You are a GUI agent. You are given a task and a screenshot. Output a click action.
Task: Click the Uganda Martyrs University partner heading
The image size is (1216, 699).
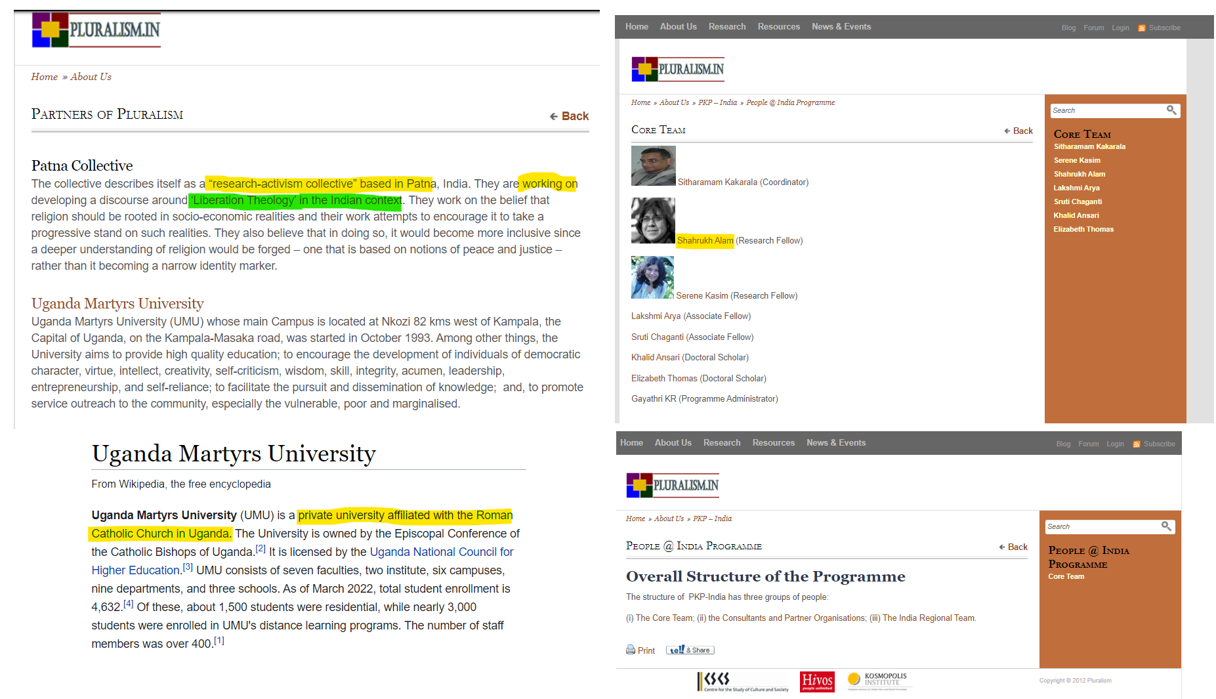point(117,303)
